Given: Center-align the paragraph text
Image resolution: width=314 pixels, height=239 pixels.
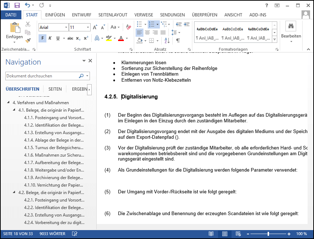Looking at the screenshot, I should point(147,32).
